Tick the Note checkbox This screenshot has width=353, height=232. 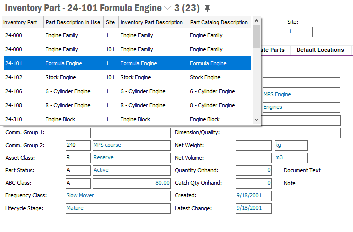(x=279, y=183)
